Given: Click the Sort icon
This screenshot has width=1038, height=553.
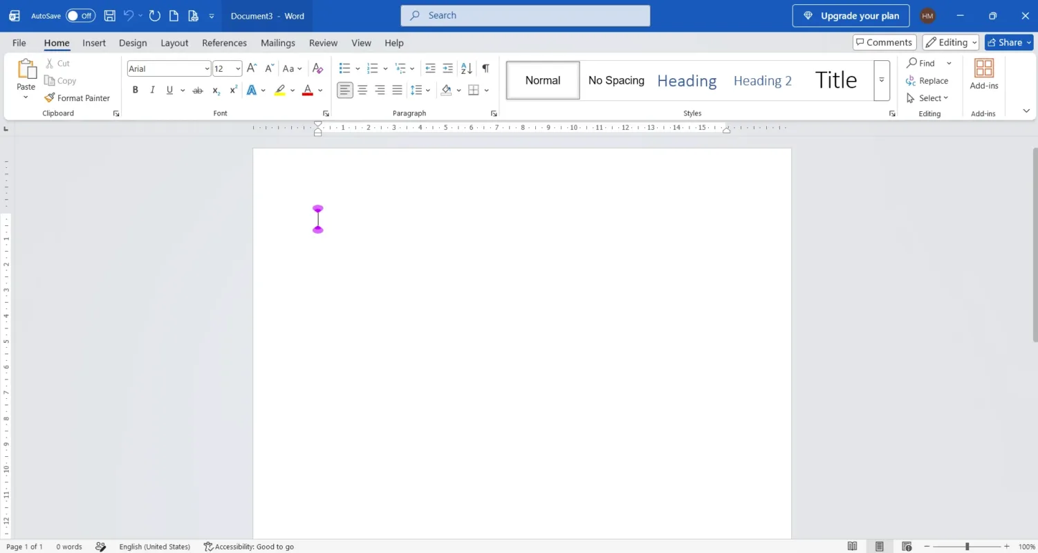Looking at the screenshot, I should [467, 68].
